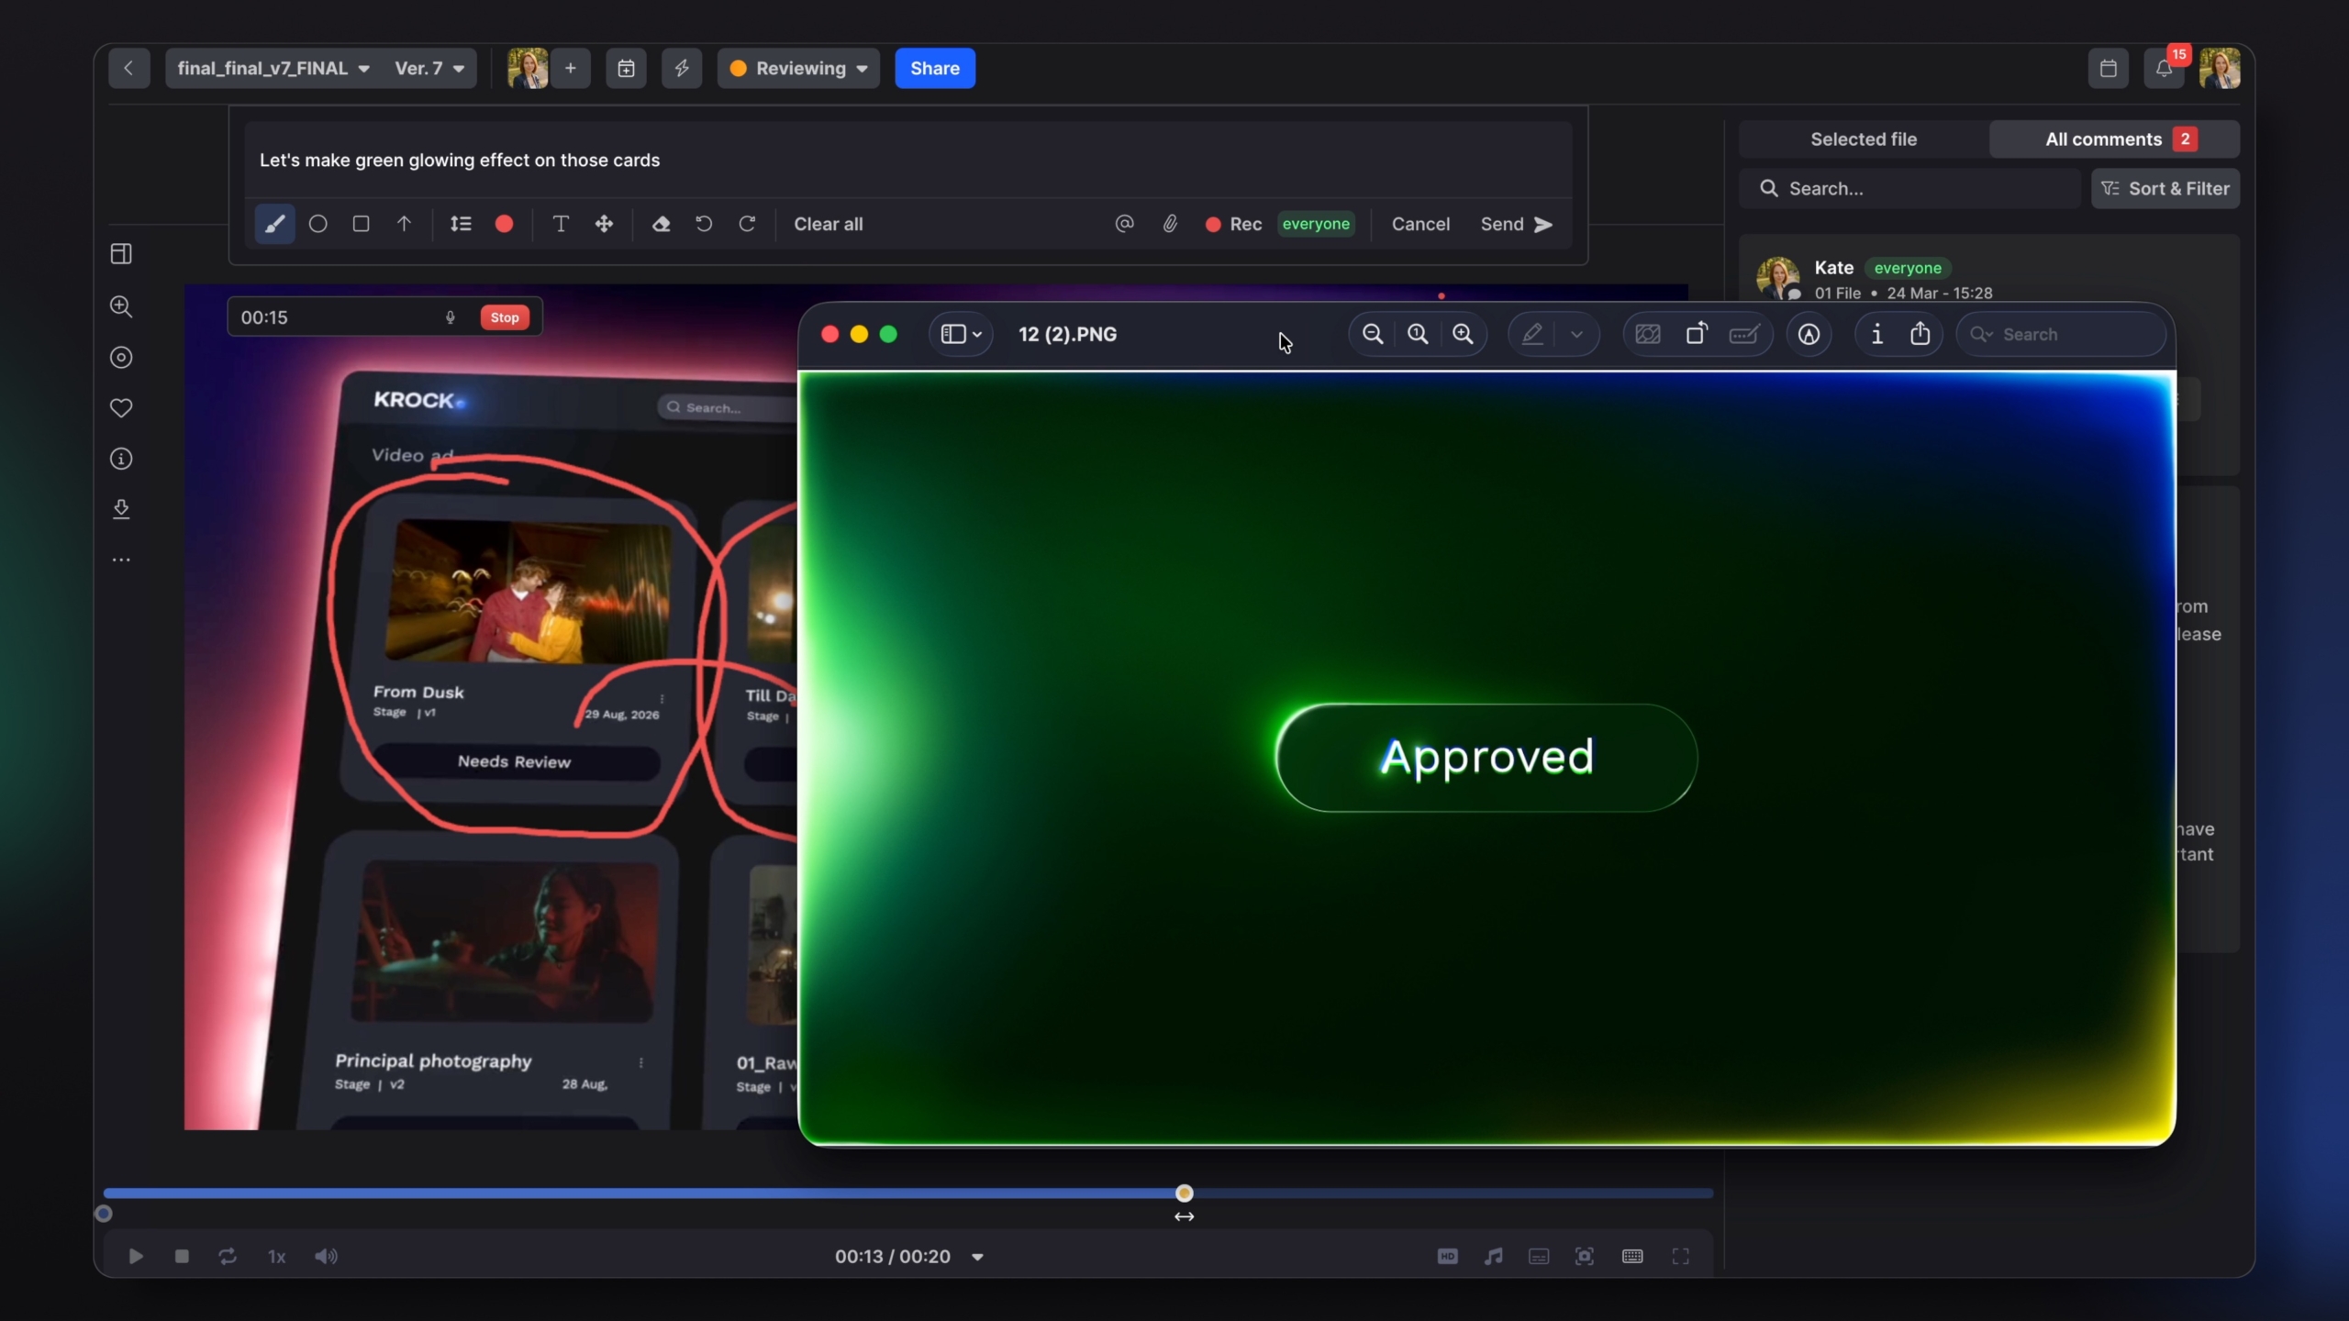
Task: Mute the video volume
Action: 326,1257
